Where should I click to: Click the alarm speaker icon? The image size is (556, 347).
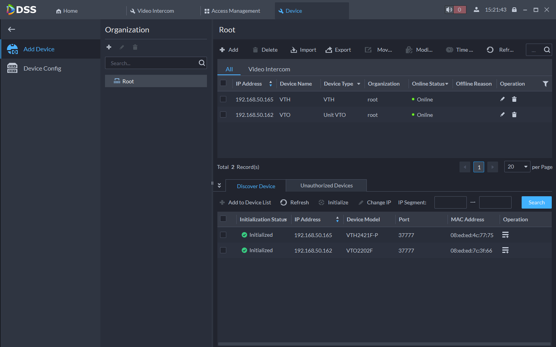pos(449,10)
